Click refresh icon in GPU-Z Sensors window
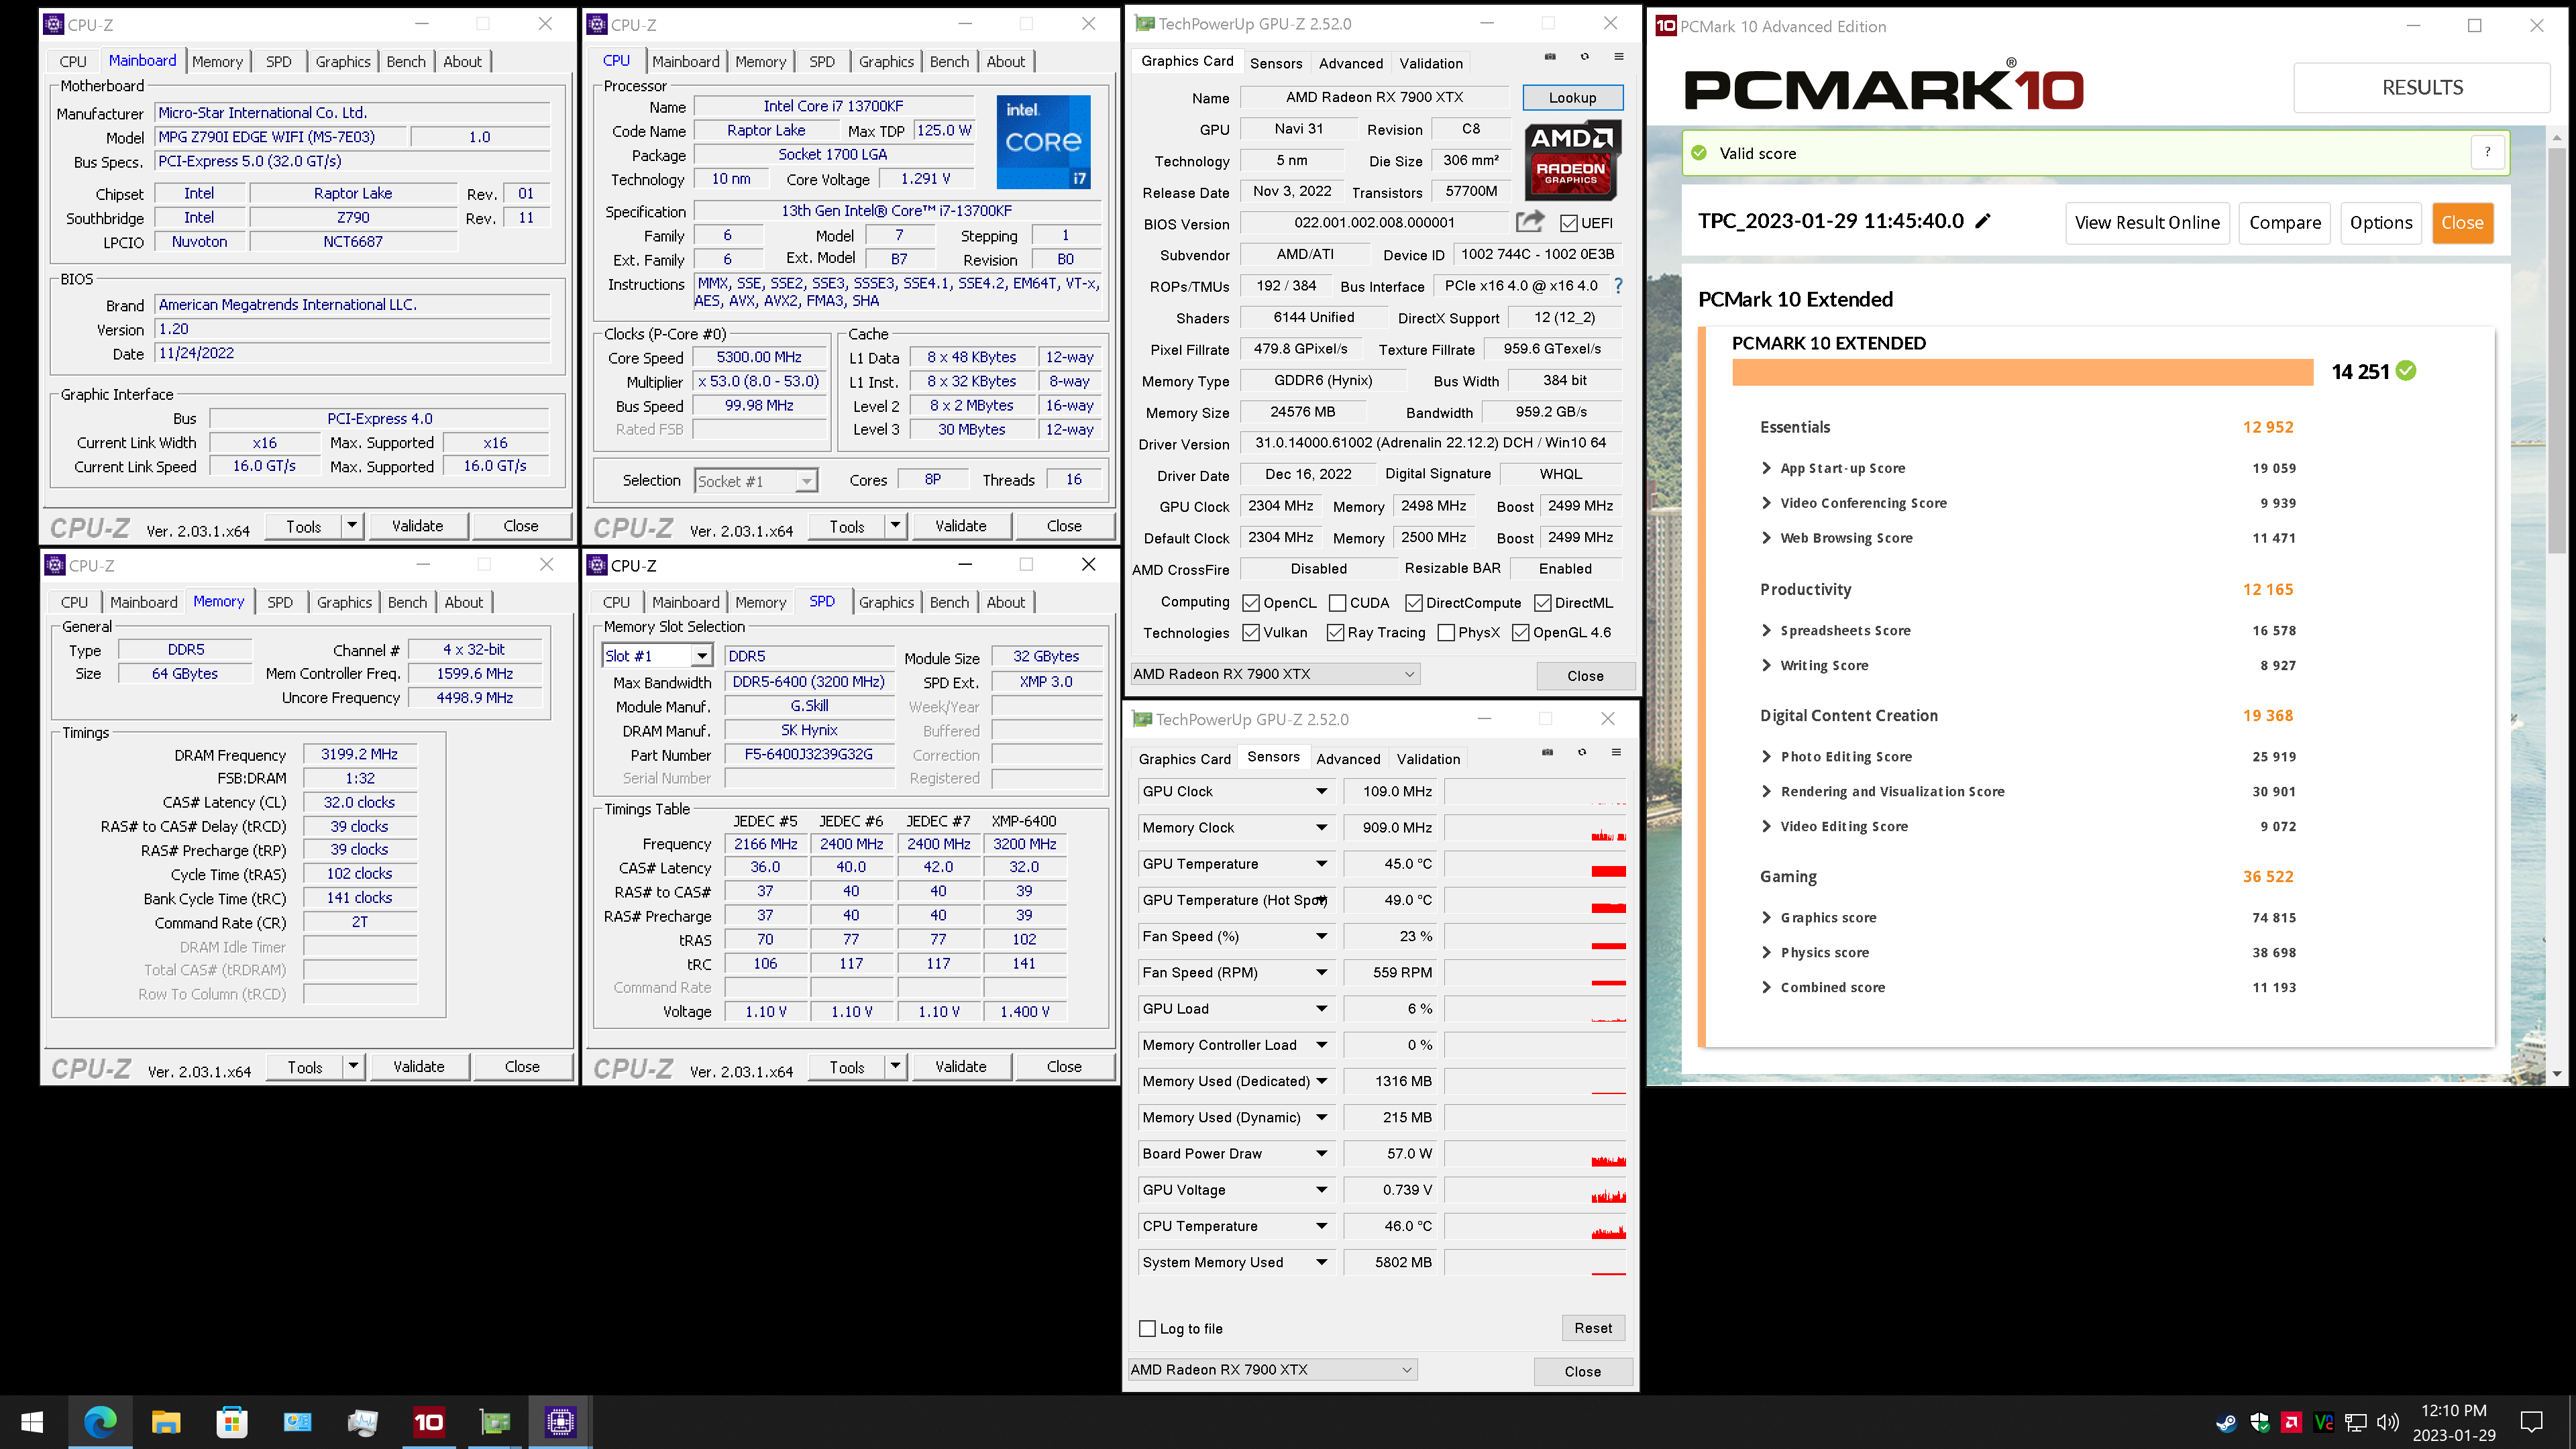 [x=1582, y=752]
